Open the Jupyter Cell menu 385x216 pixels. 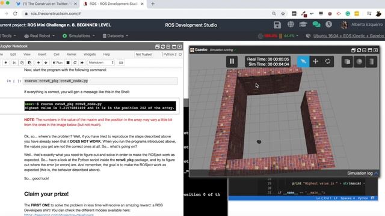pos(57,54)
